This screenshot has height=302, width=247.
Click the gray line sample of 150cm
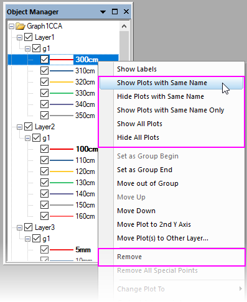pyautogui.click(x=62, y=205)
